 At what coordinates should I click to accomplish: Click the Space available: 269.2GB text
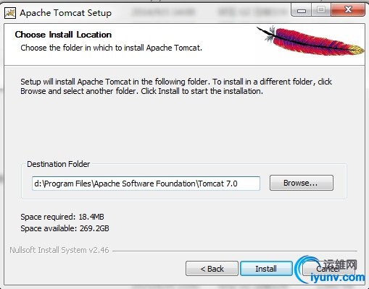(x=65, y=228)
